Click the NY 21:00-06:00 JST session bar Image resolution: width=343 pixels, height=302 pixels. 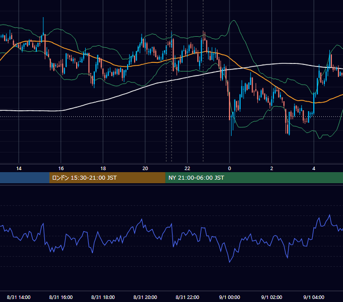tap(254, 178)
